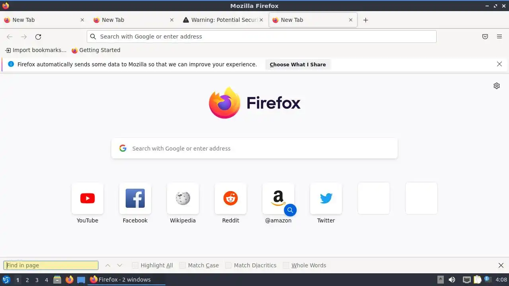Focus the address bar input
This screenshot has height=286, width=509.
[x=262, y=37]
